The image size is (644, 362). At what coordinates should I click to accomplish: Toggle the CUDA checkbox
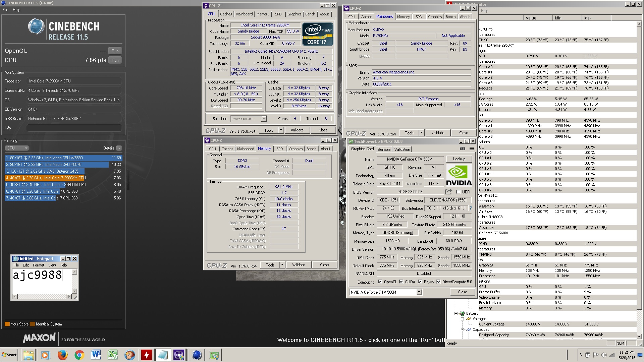click(401, 282)
